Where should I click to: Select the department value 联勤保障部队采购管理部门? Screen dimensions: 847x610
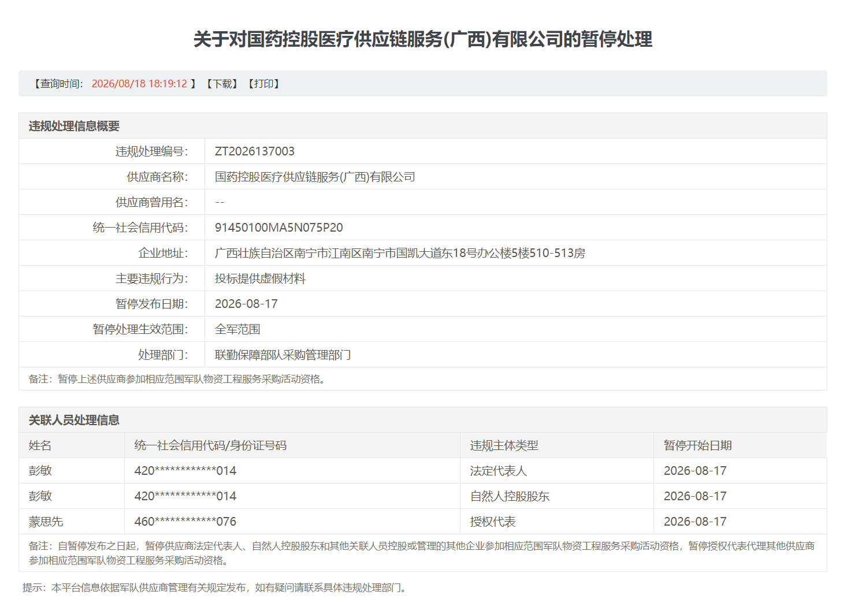click(283, 355)
